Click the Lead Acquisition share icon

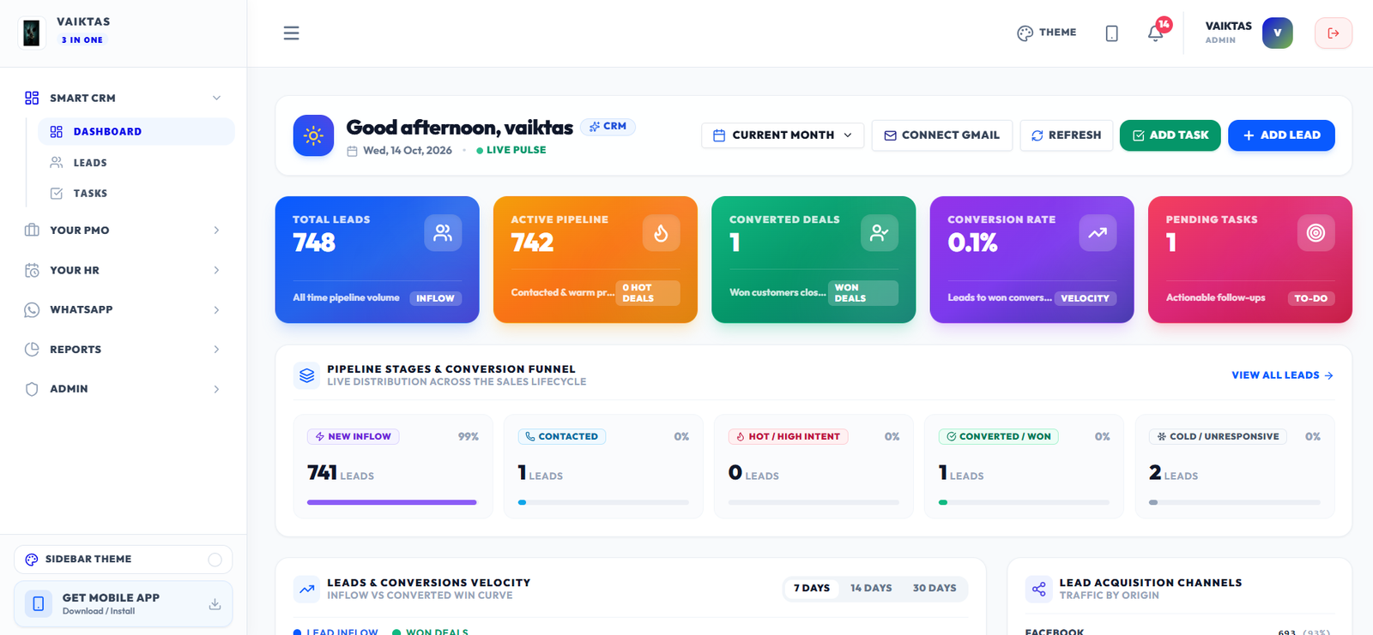coord(1039,589)
